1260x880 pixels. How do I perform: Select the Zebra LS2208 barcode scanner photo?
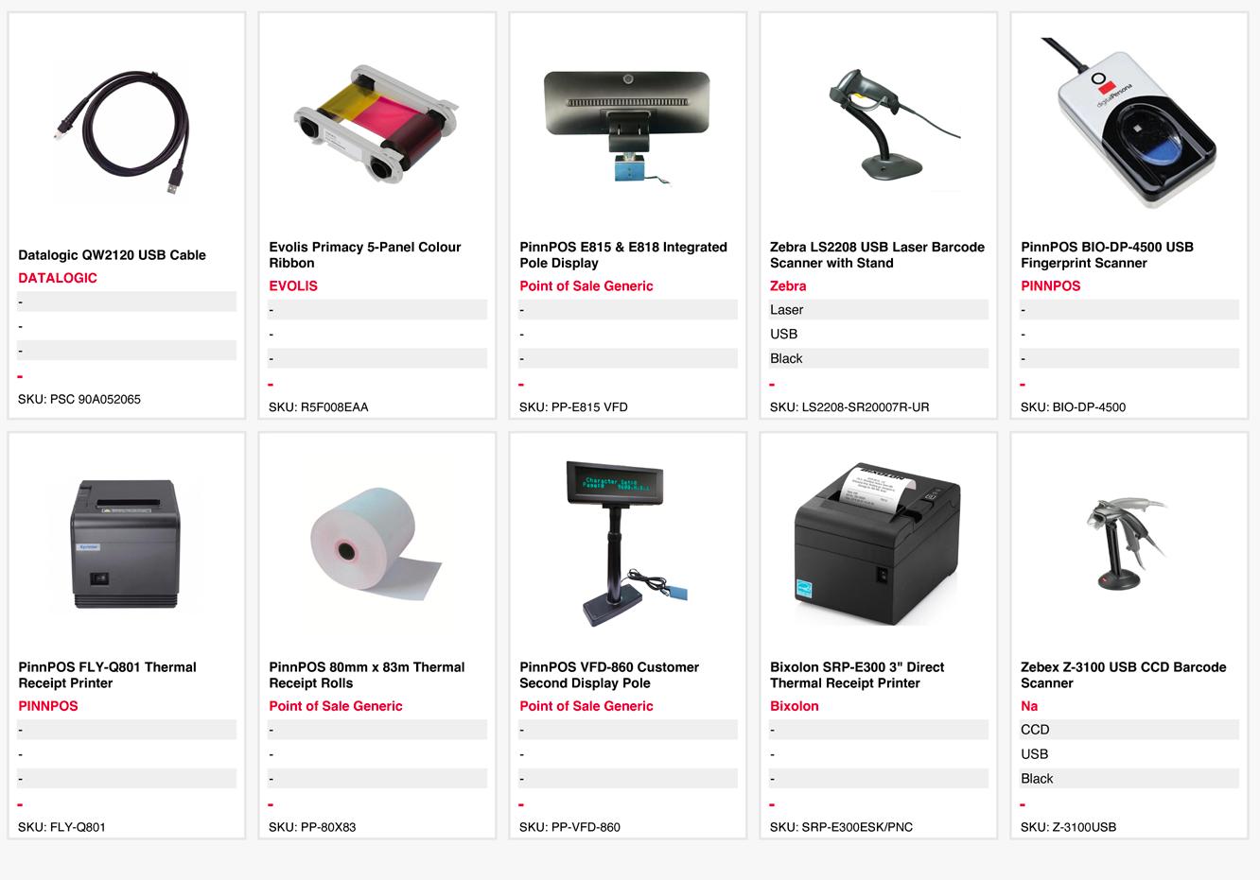pyautogui.click(x=878, y=125)
